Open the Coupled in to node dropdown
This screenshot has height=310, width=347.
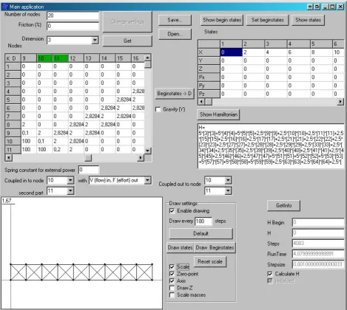(70, 180)
